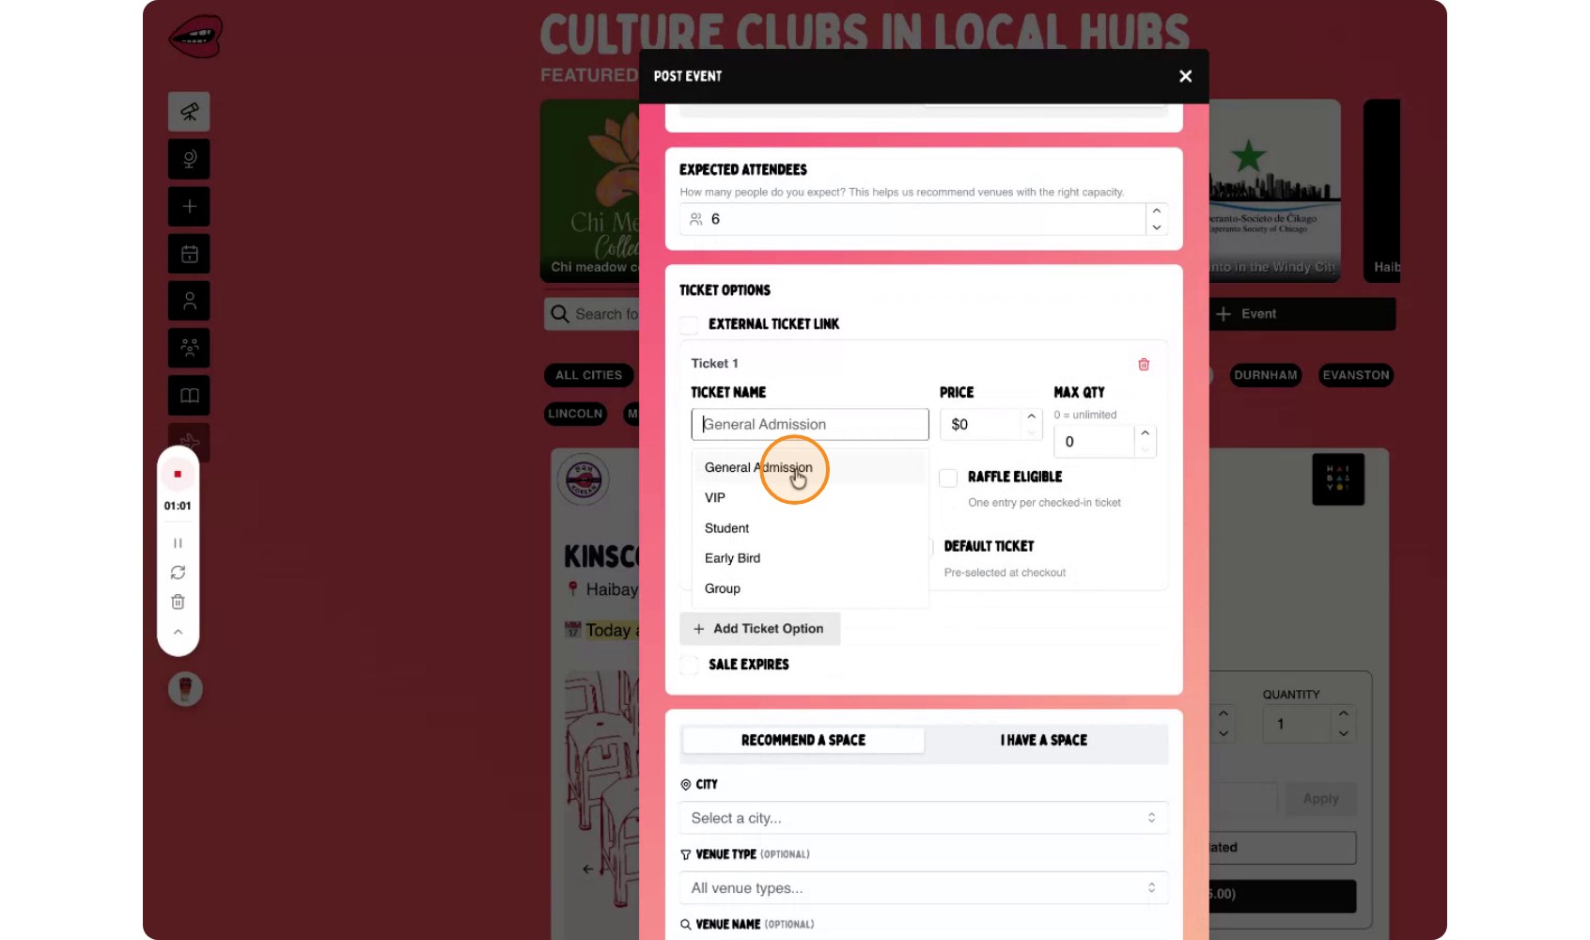
Task: Open the people group icon in sidebar
Action: point(189,348)
